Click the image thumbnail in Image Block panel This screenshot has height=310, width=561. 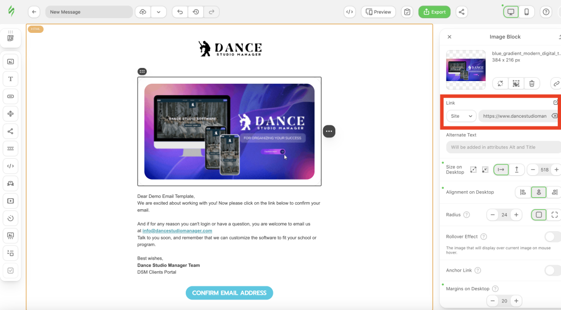466,70
